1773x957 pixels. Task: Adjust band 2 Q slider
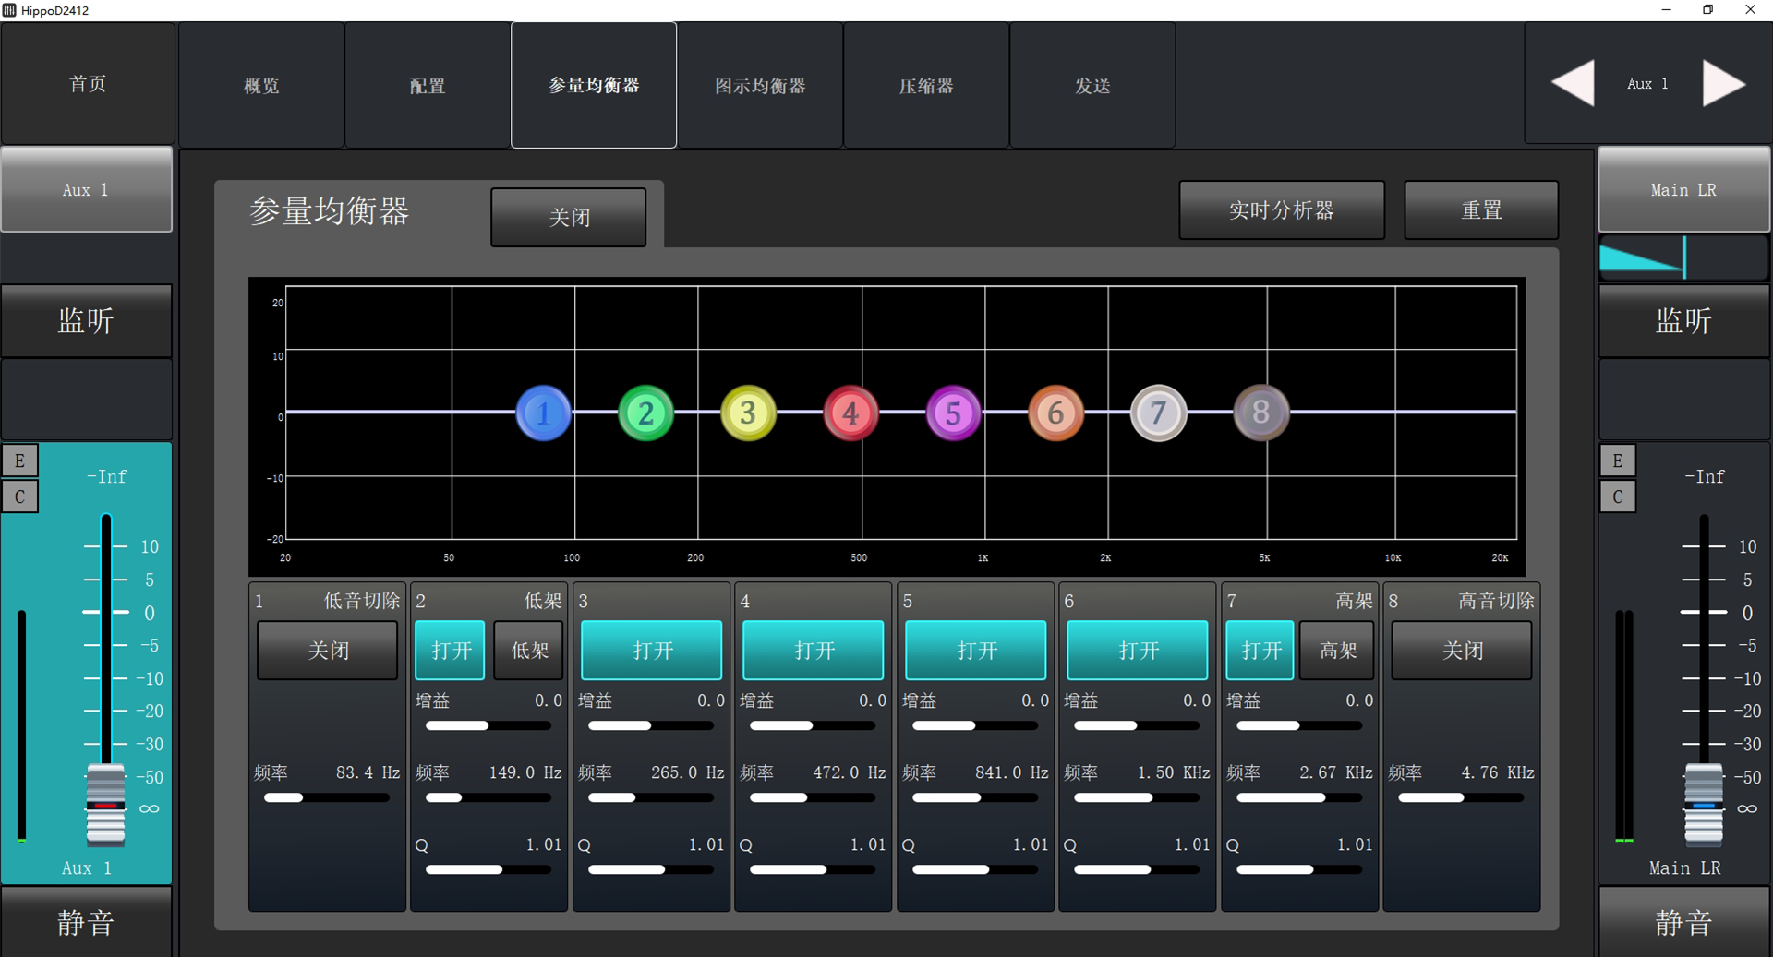[x=488, y=869]
